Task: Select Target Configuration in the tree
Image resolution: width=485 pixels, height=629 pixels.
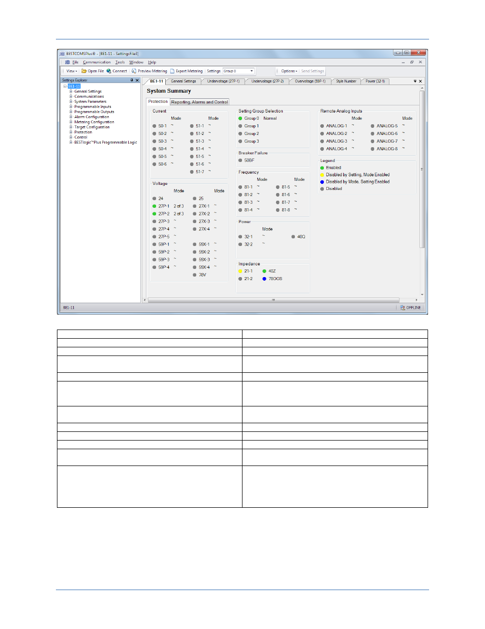Action: tap(92, 127)
